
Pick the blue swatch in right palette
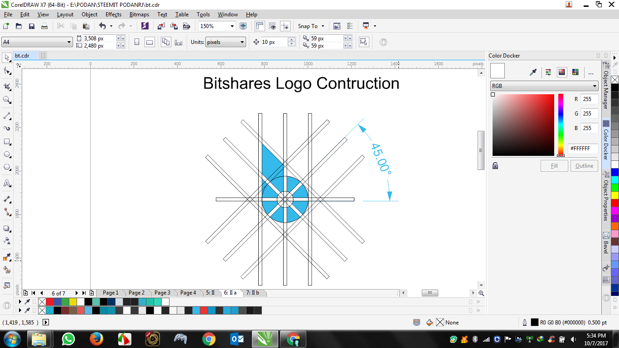point(615,172)
